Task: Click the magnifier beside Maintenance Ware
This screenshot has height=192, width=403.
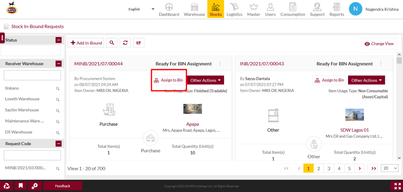Action: tap(58, 122)
